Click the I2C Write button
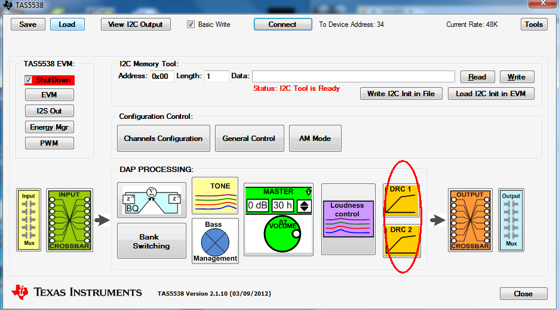This screenshot has width=559, height=310. [517, 76]
